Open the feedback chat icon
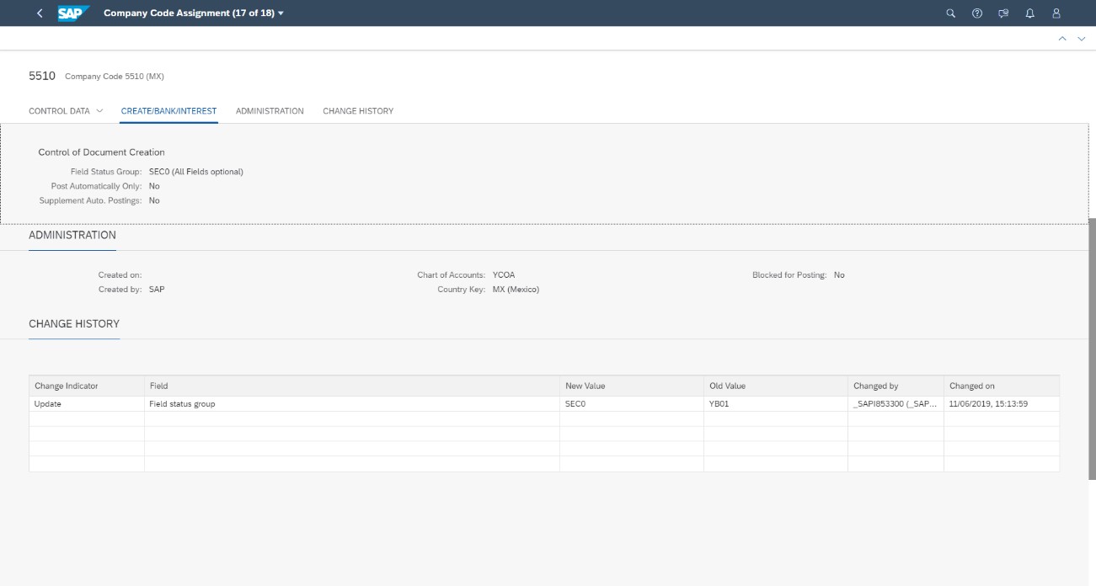This screenshot has width=1096, height=586. (x=1002, y=13)
